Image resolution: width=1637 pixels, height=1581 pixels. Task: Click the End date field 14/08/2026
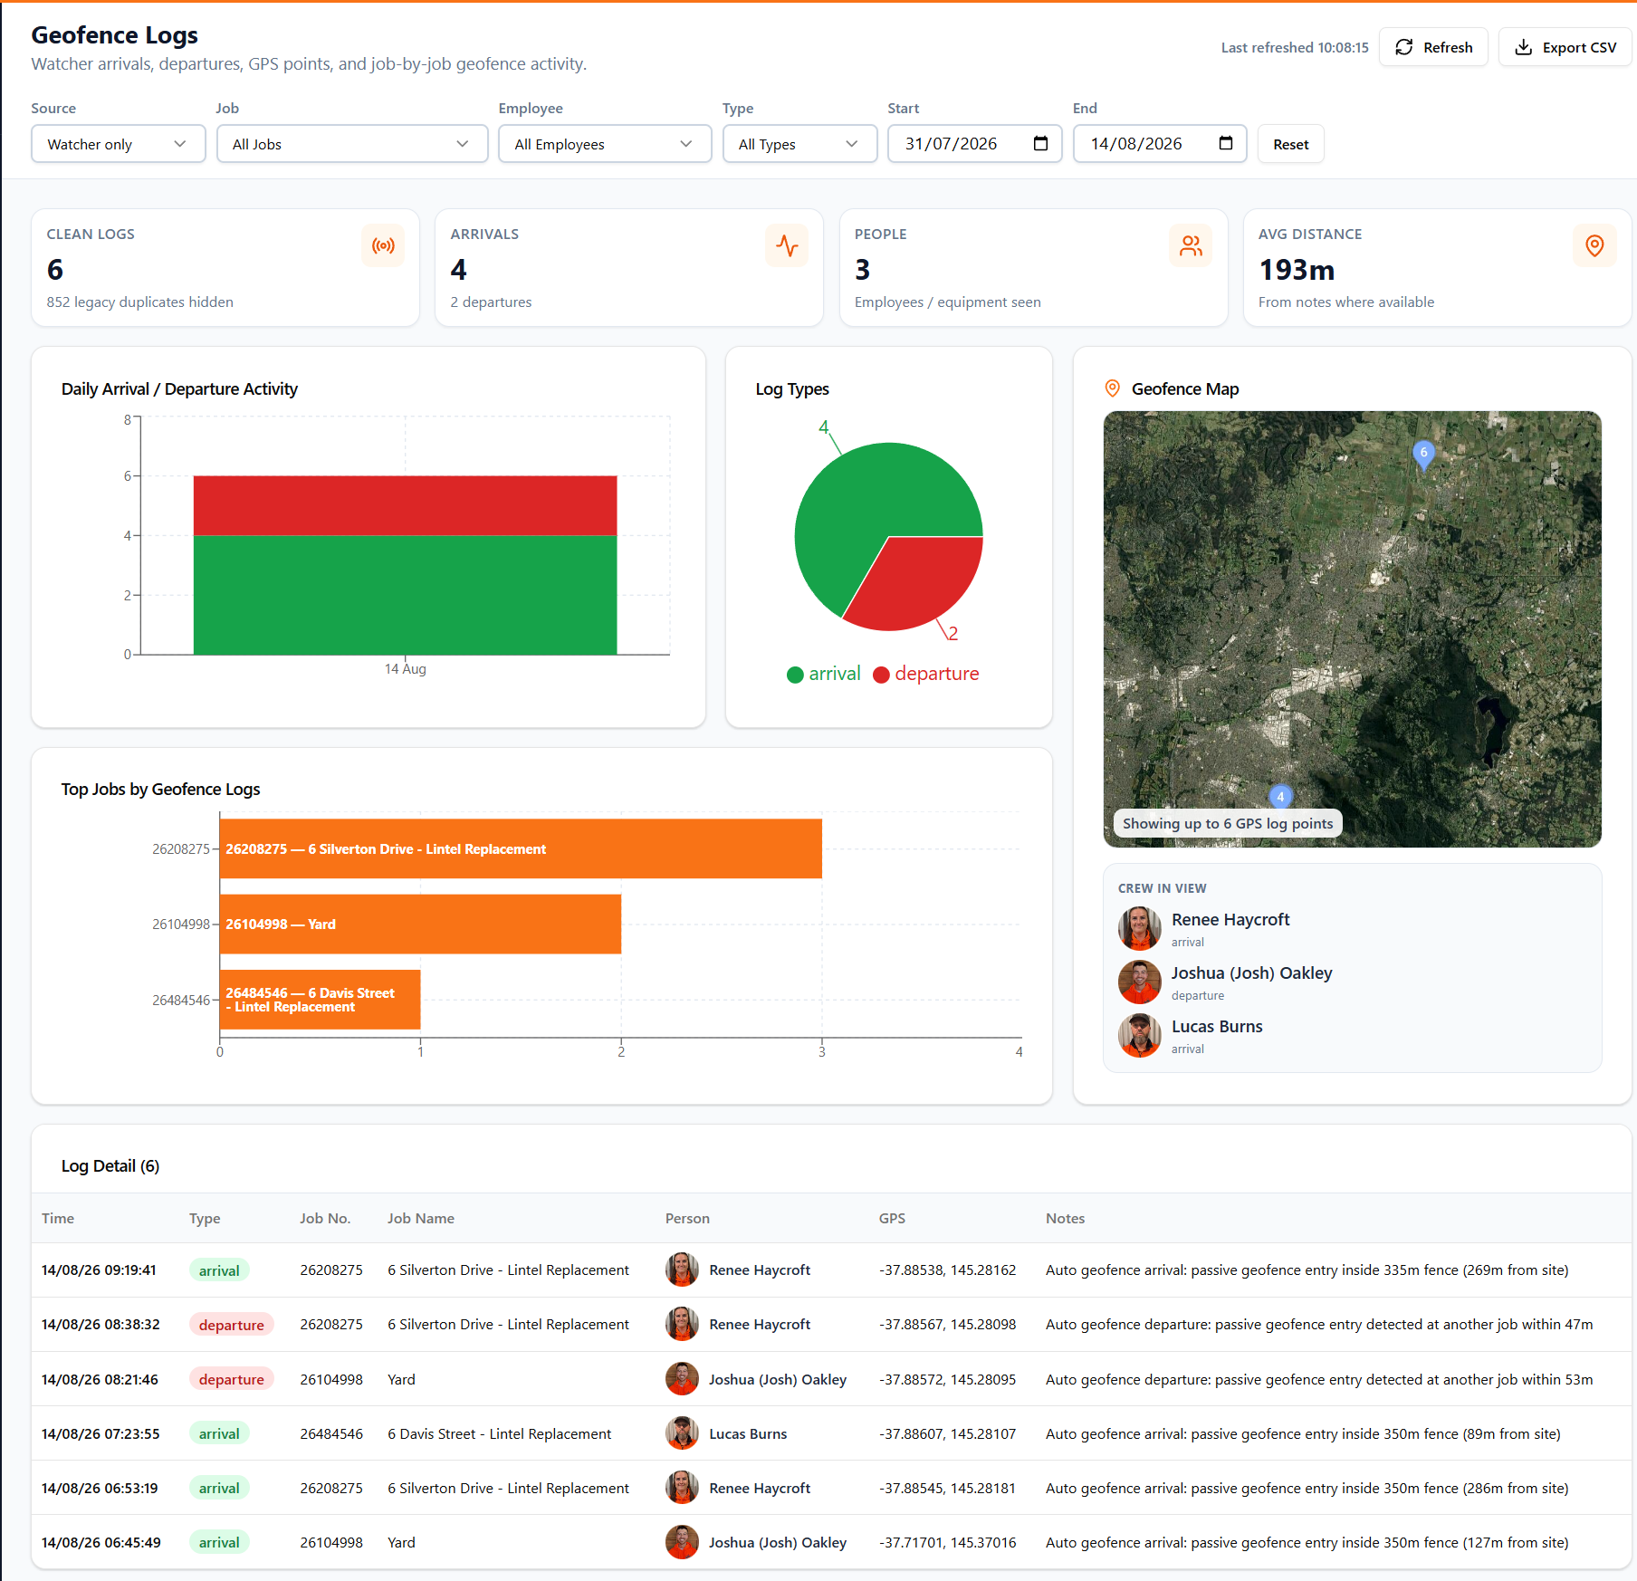pyautogui.click(x=1160, y=144)
